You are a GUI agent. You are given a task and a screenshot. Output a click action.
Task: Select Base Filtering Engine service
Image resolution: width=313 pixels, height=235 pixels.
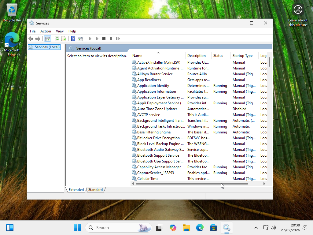(x=199, y=132)
